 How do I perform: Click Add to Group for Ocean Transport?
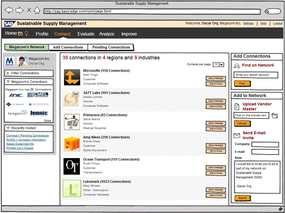(x=216, y=173)
